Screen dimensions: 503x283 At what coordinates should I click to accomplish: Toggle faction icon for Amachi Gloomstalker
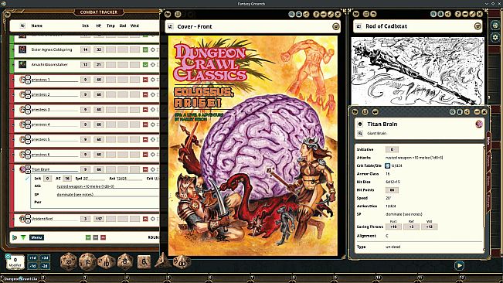[x=145, y=65]
